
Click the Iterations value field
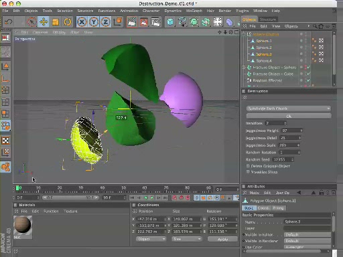coord(275,123)
